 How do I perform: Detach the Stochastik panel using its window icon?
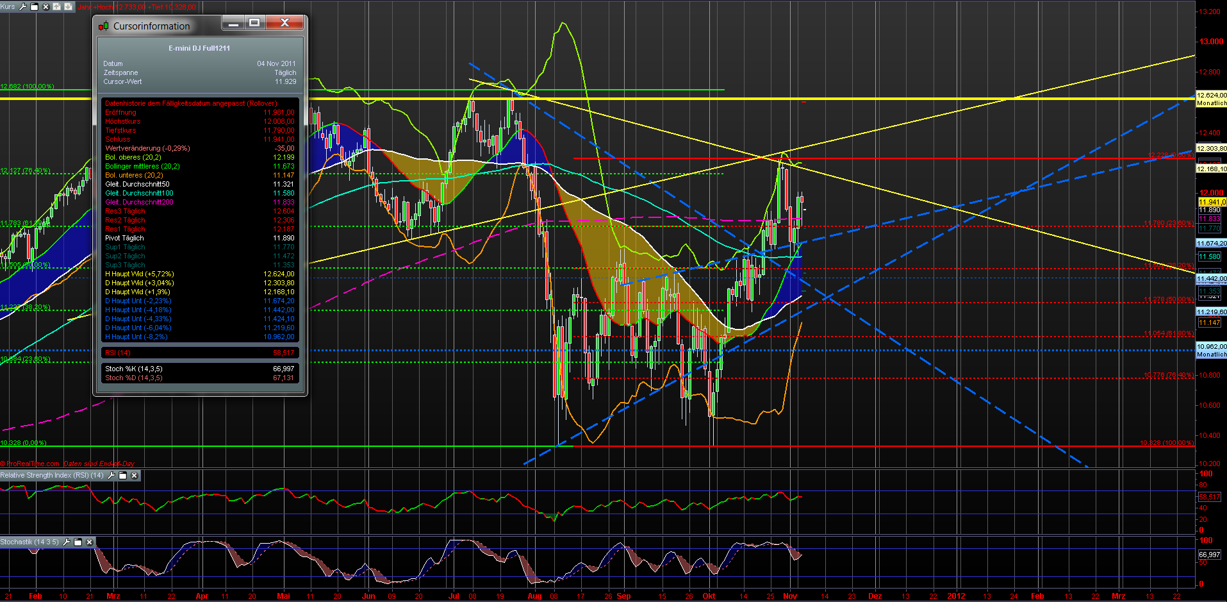point(78,542)
